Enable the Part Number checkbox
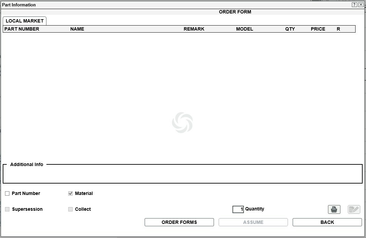The image size is (366, 238). pos(7,193)
